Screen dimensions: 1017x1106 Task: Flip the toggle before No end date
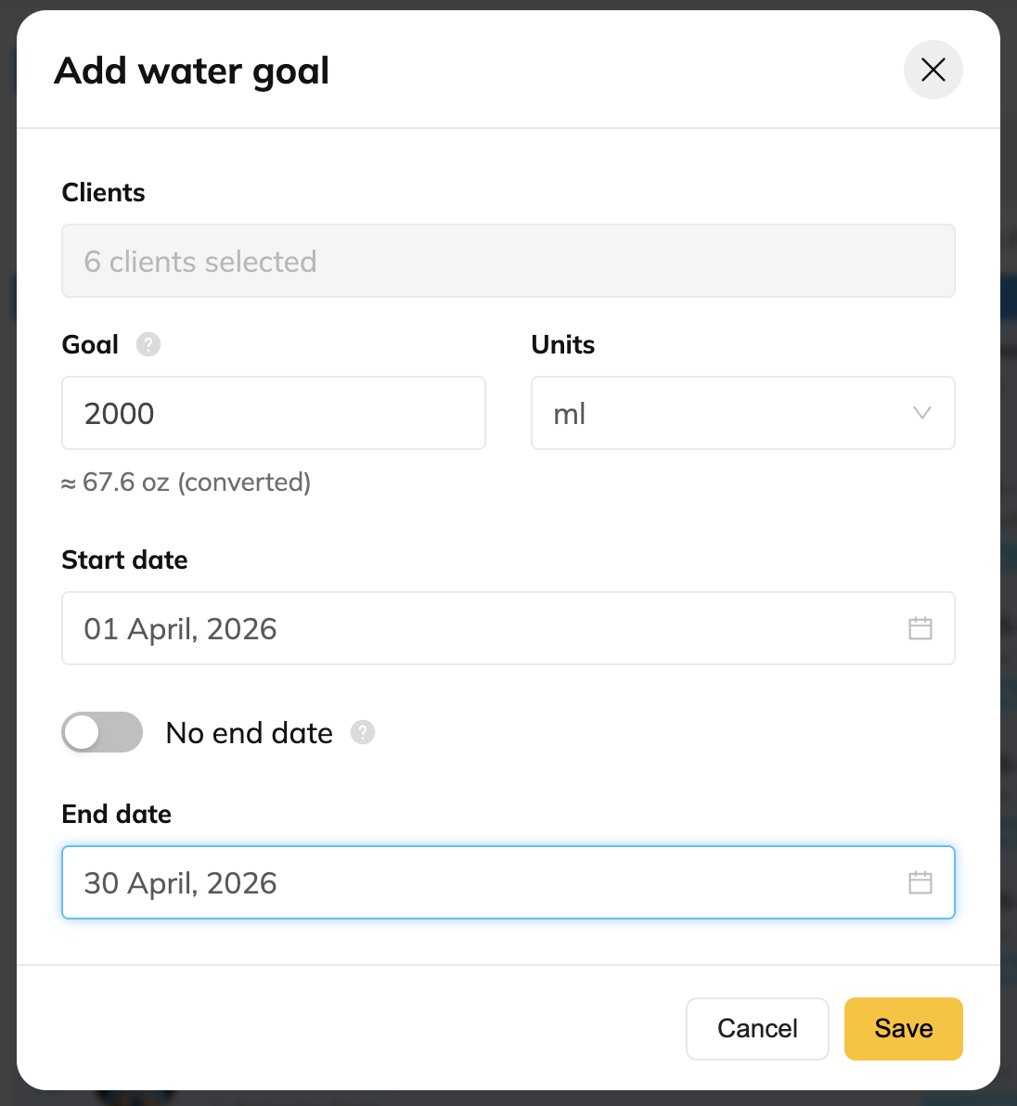tap(102, 732)
